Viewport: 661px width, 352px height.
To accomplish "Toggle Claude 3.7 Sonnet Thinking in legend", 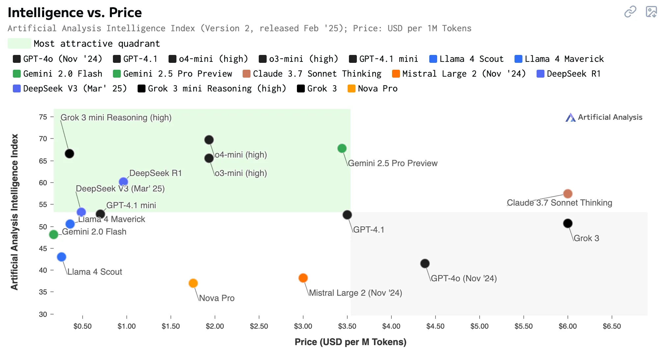I will click(x=312, y=74).
